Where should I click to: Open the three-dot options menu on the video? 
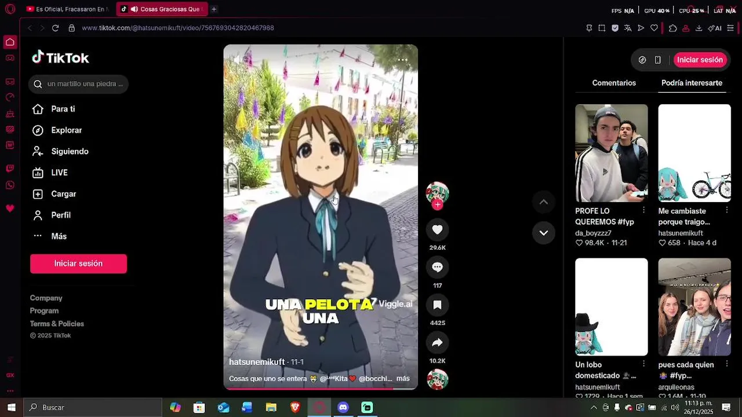(403, 60)
